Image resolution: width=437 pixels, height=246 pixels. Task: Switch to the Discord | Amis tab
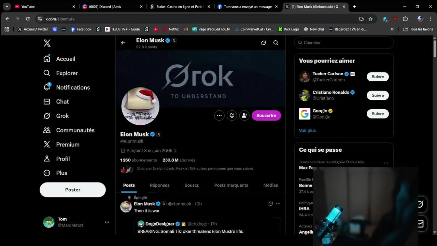(113, 6)
